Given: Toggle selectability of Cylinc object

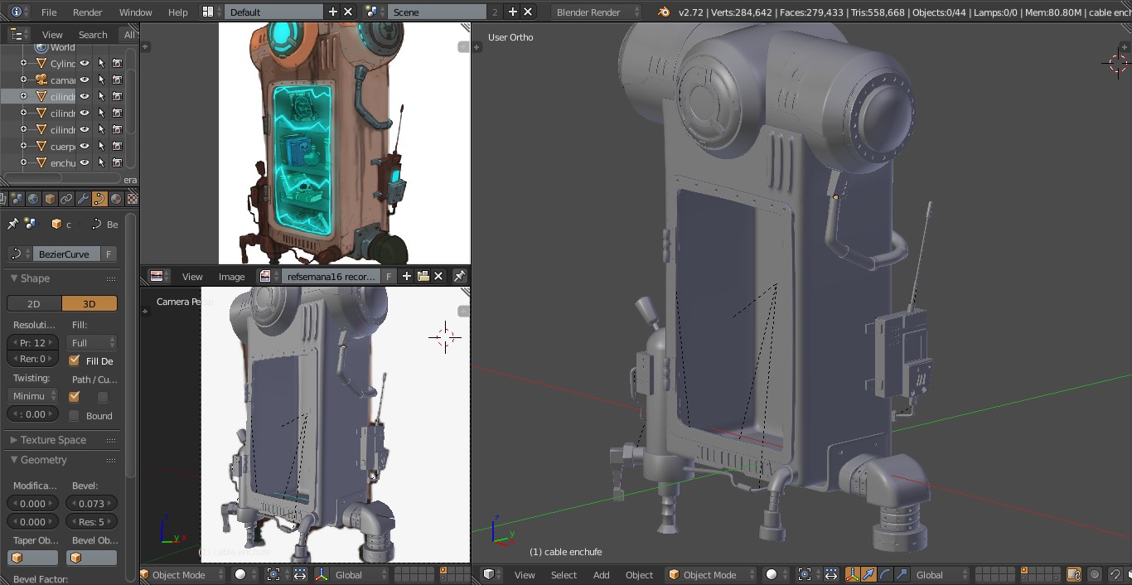Looking at the screenshot, I should (x=101, y=63).
